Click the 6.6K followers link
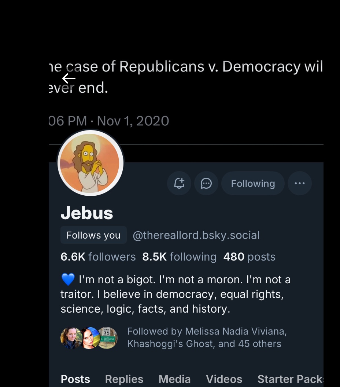This screenshot has height=387, width=340. [98, 257]
